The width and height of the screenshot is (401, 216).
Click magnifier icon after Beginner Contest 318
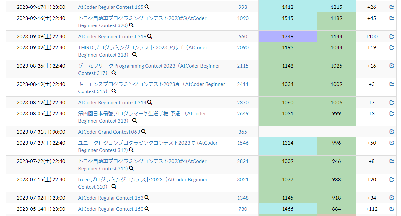coord(135,55)
